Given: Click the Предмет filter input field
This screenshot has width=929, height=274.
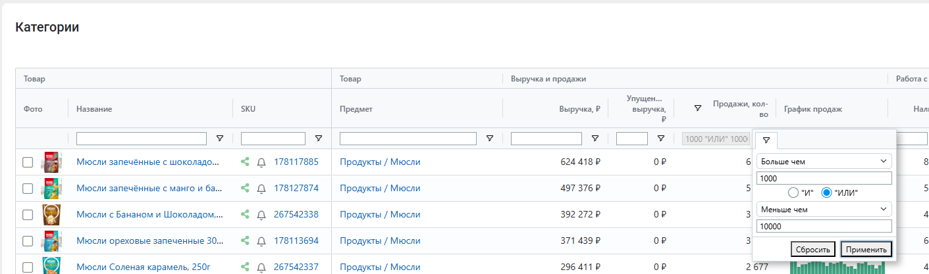Looking at the screenshot, I should [x=408, y=139].
